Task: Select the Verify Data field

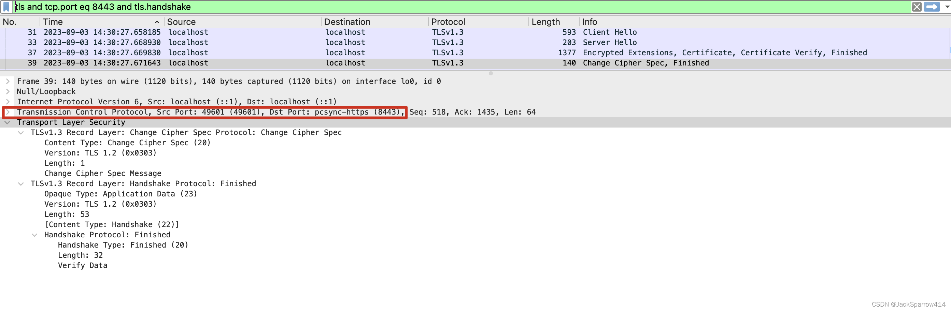Action: 83,266
